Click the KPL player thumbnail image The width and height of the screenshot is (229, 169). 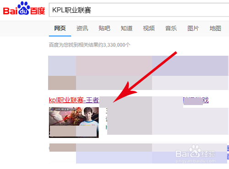click(x=74, y=122)
